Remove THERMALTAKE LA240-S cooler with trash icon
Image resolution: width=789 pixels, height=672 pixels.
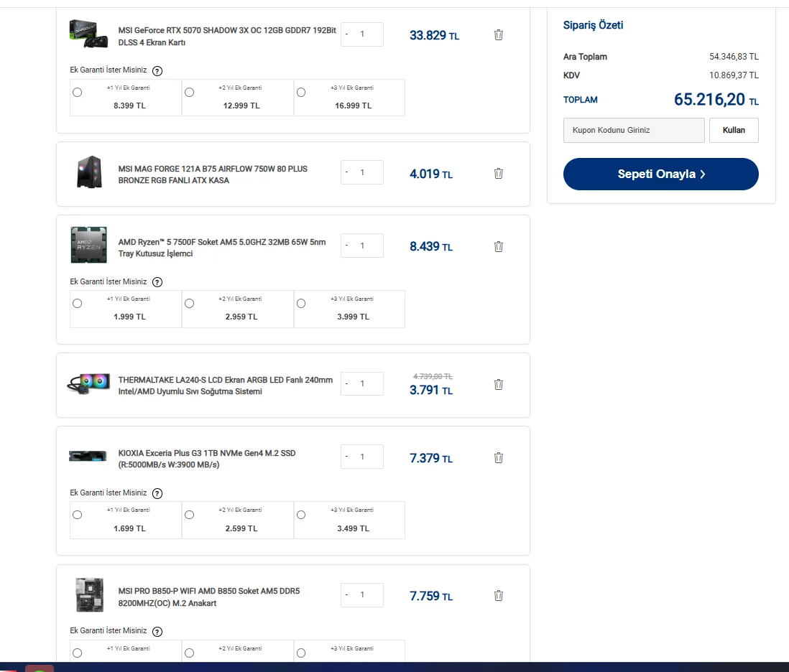[x=498, y=385]
